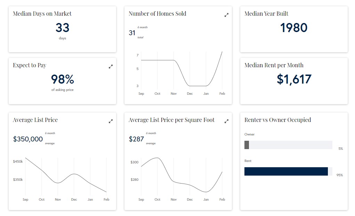Select the $287 per square foot figure
Screen dimensions: 355x216
[x=136, y=139]
